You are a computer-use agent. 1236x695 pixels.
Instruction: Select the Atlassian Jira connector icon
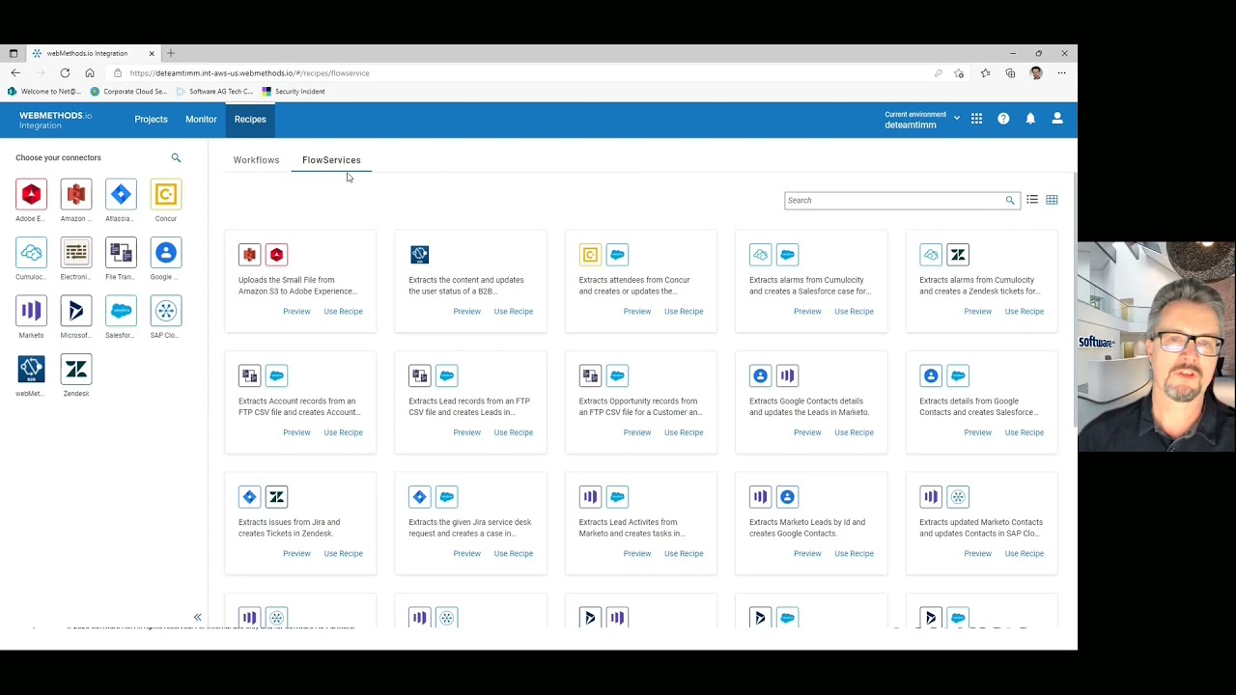(121, 194)
